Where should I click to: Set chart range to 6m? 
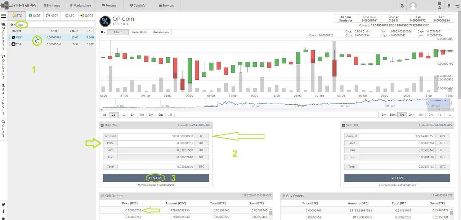tap(161, 115)
